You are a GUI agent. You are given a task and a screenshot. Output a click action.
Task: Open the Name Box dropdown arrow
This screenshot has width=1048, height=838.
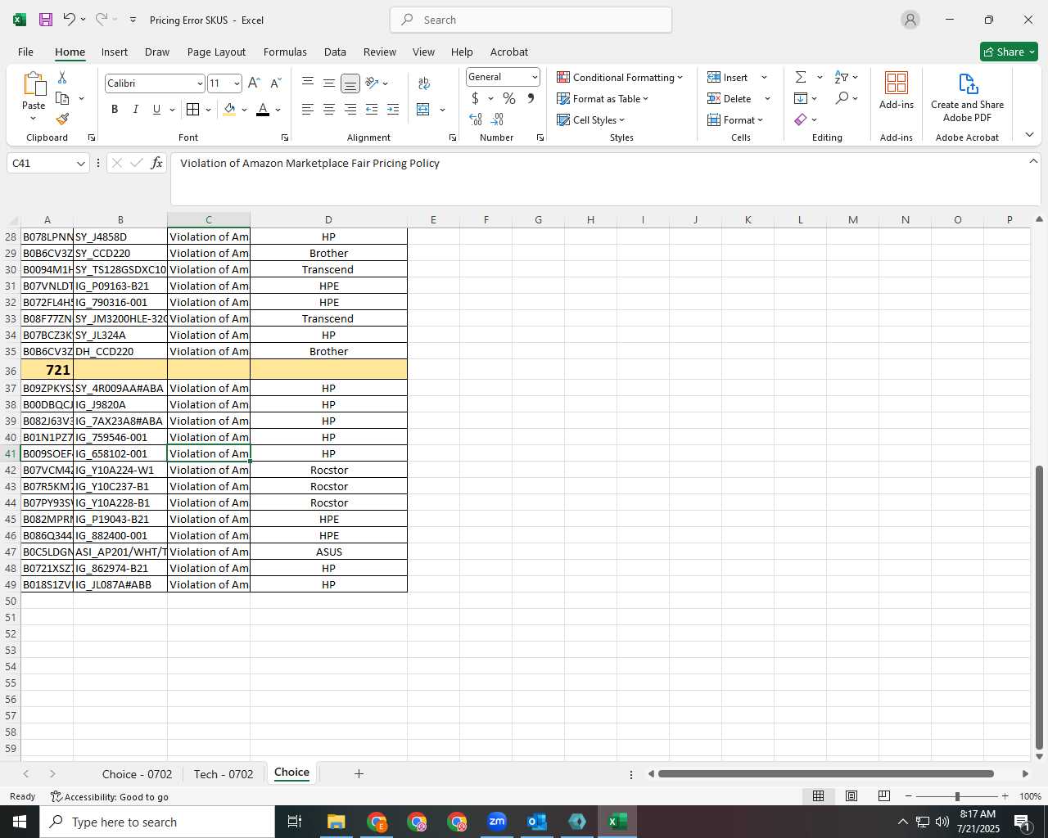pos(81,164)
